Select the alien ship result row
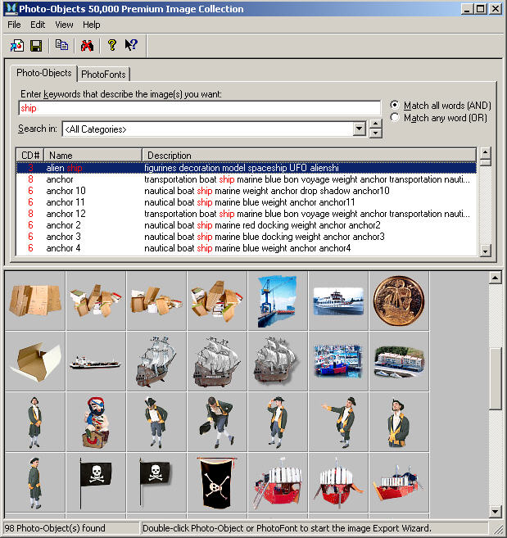The width and height of the screenshot is (507, 538). 246,168
